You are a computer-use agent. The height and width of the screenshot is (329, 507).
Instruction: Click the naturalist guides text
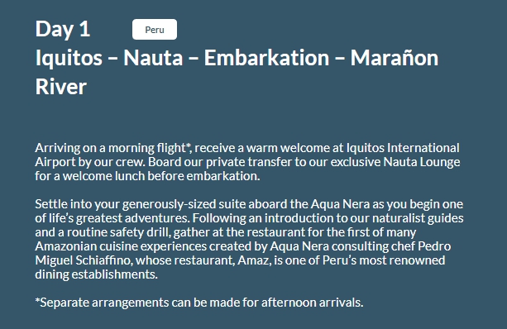click(x=418, y=218)
